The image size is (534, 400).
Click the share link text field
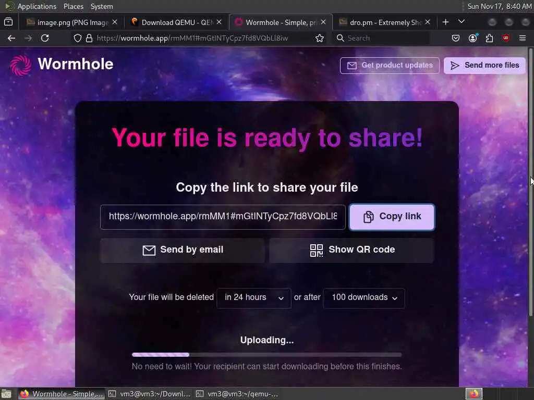point(223,217)
